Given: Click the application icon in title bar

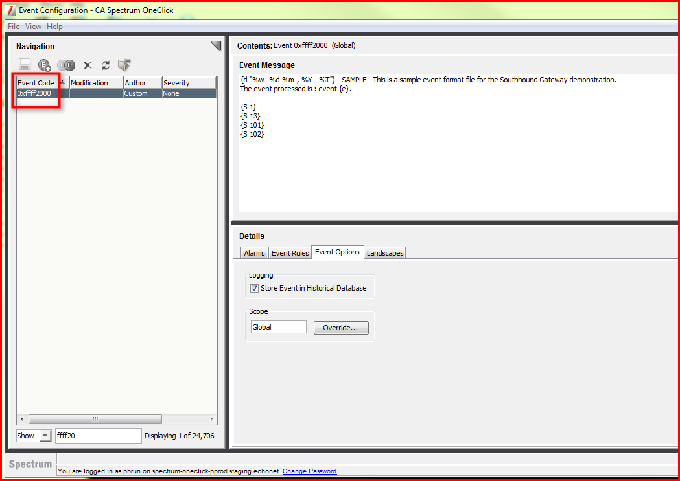Looking at the screenshot, I should (12, 10).
